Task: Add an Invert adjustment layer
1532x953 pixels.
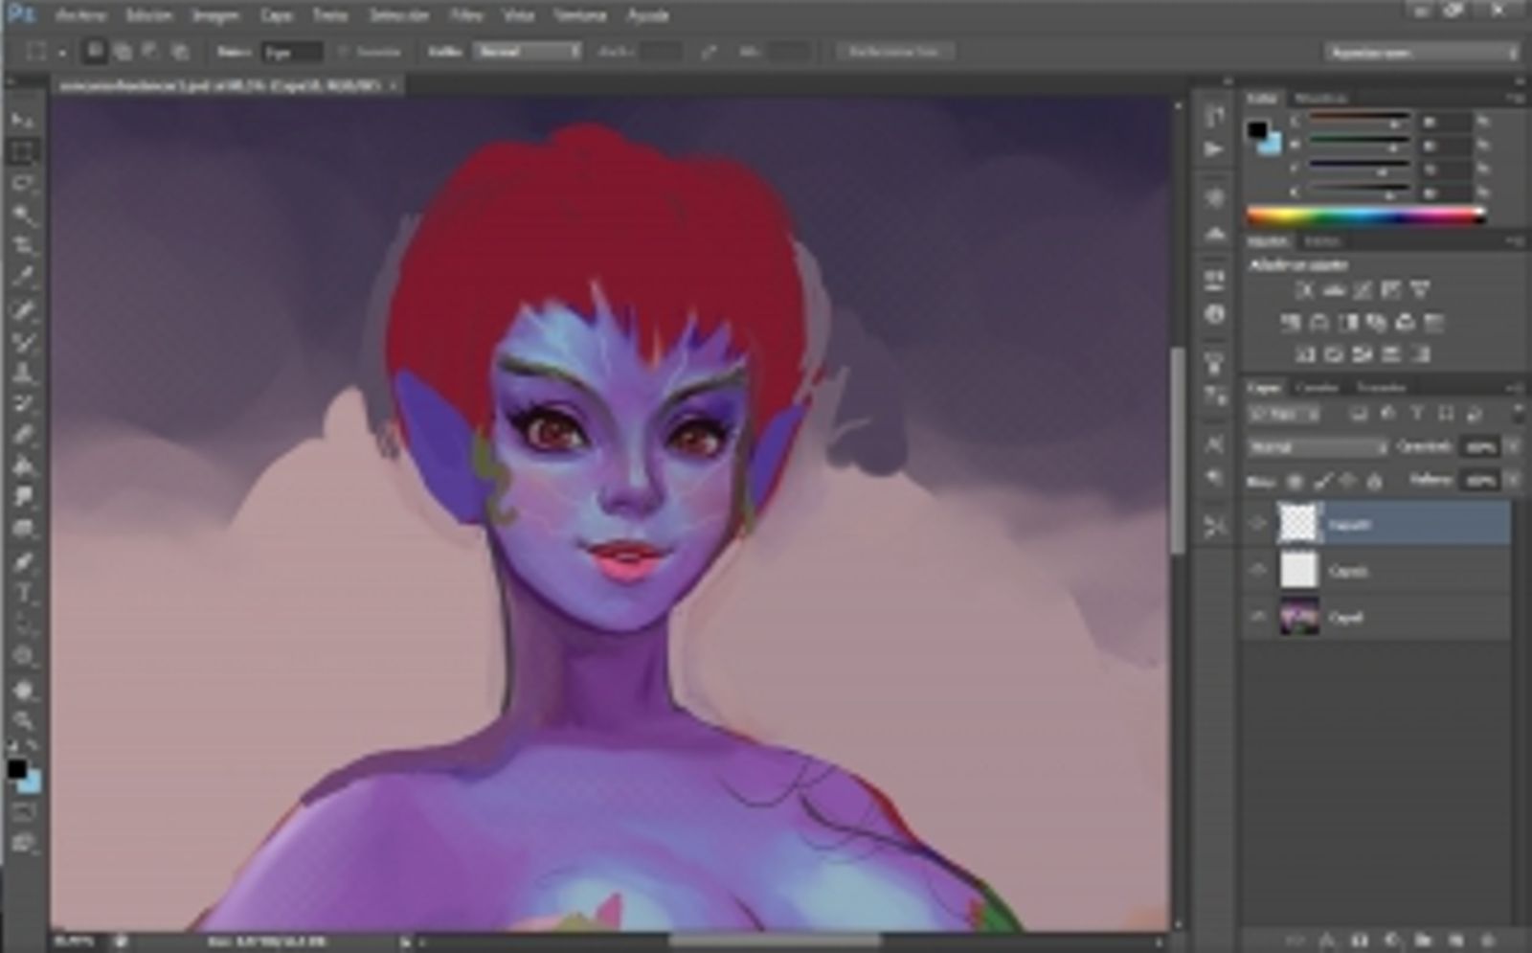Action: [1304, 354]
